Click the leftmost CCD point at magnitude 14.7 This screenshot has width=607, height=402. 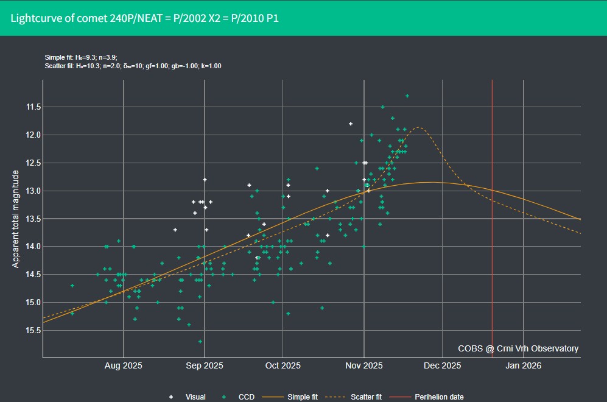[x=72, y=285]
